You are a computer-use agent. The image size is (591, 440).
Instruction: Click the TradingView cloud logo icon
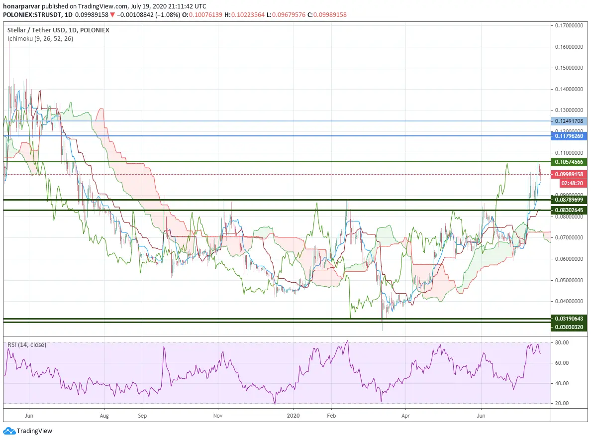(9, 431)
